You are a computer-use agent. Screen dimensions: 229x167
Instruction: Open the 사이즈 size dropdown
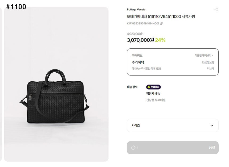(x=173, y=126)
